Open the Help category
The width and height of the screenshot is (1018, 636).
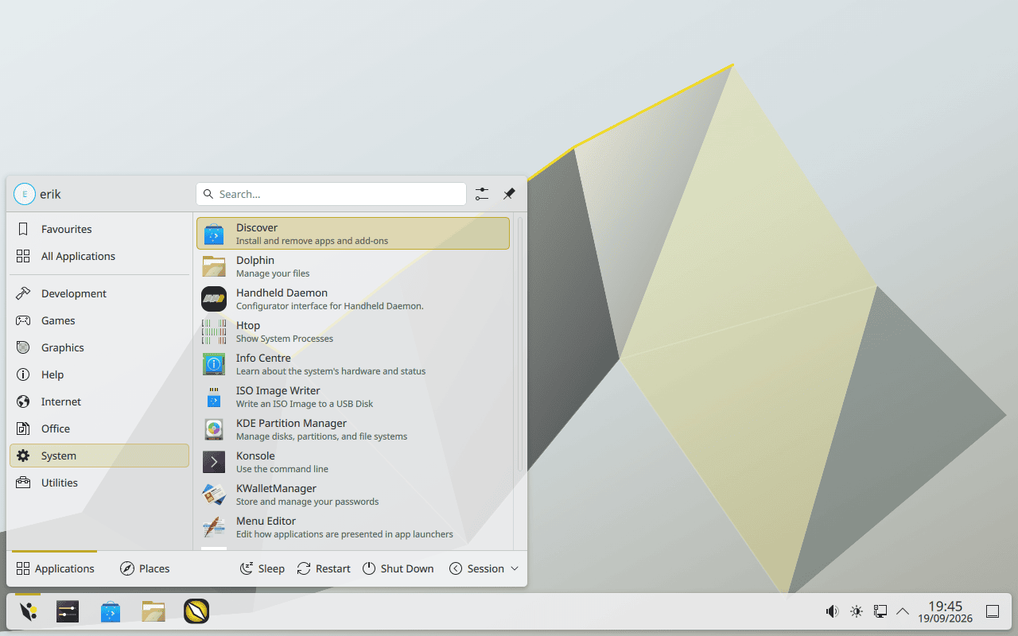point(99,374)
